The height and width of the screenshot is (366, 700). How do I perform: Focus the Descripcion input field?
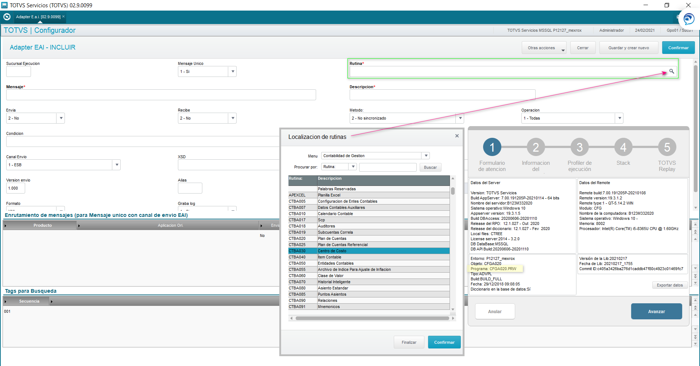tap(442, 95)
